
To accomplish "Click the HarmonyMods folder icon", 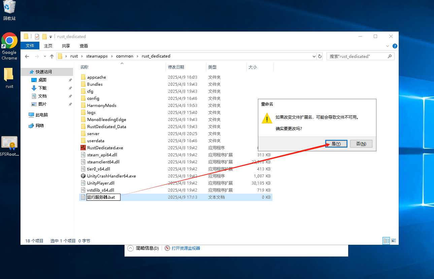I will tap(84, 105).
